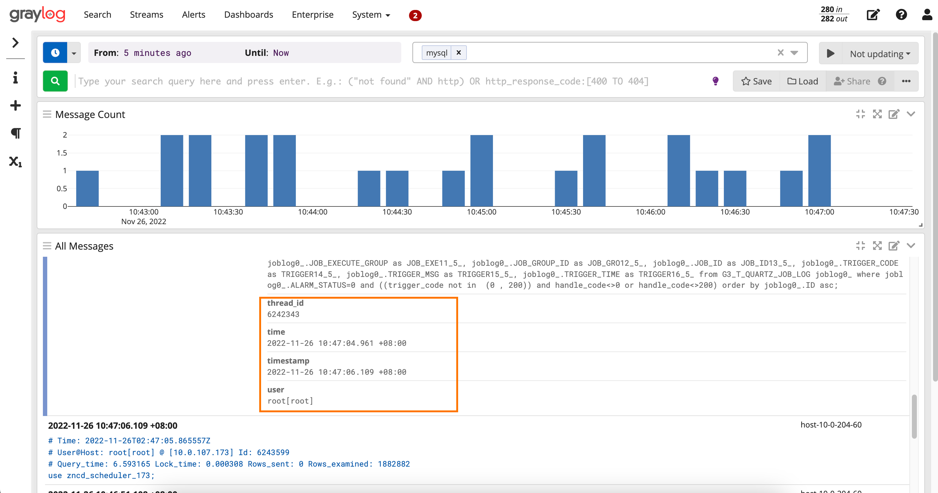
Task: Click the Message Count resize corner handle
Action: (921, 225)
